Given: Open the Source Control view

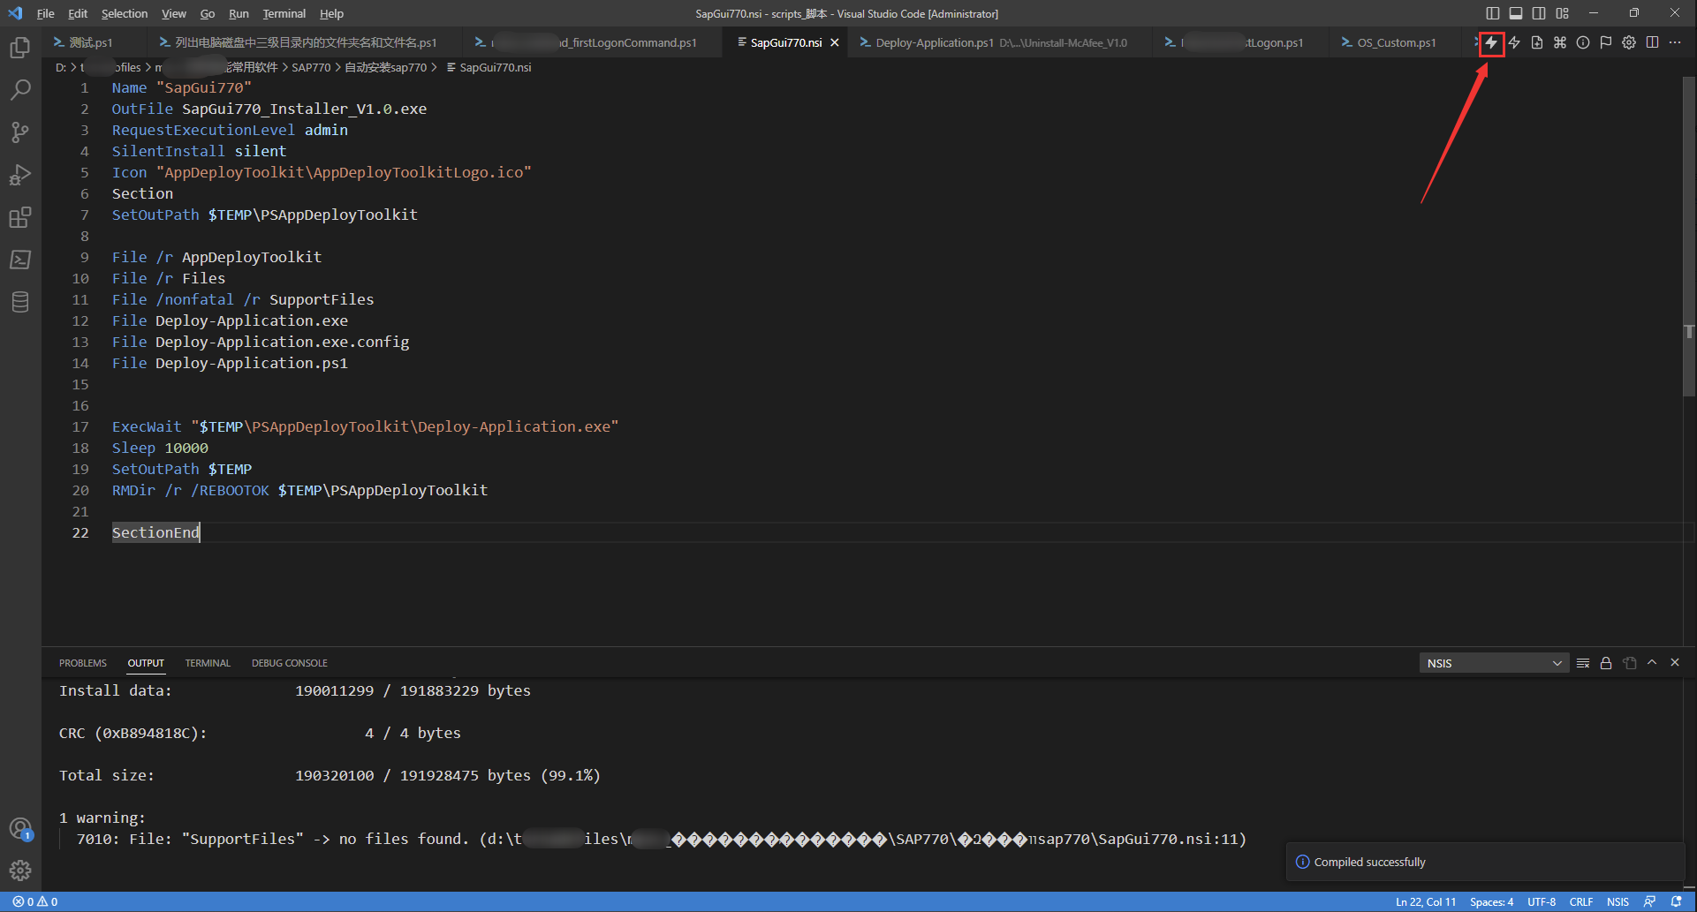Looking at the screenshot, I should (20, 132).
